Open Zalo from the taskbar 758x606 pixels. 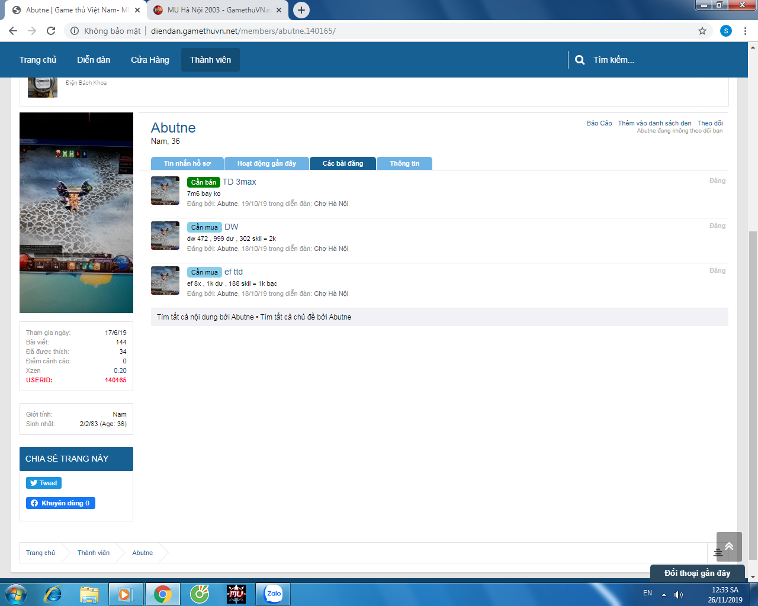(x=273, y=594)
